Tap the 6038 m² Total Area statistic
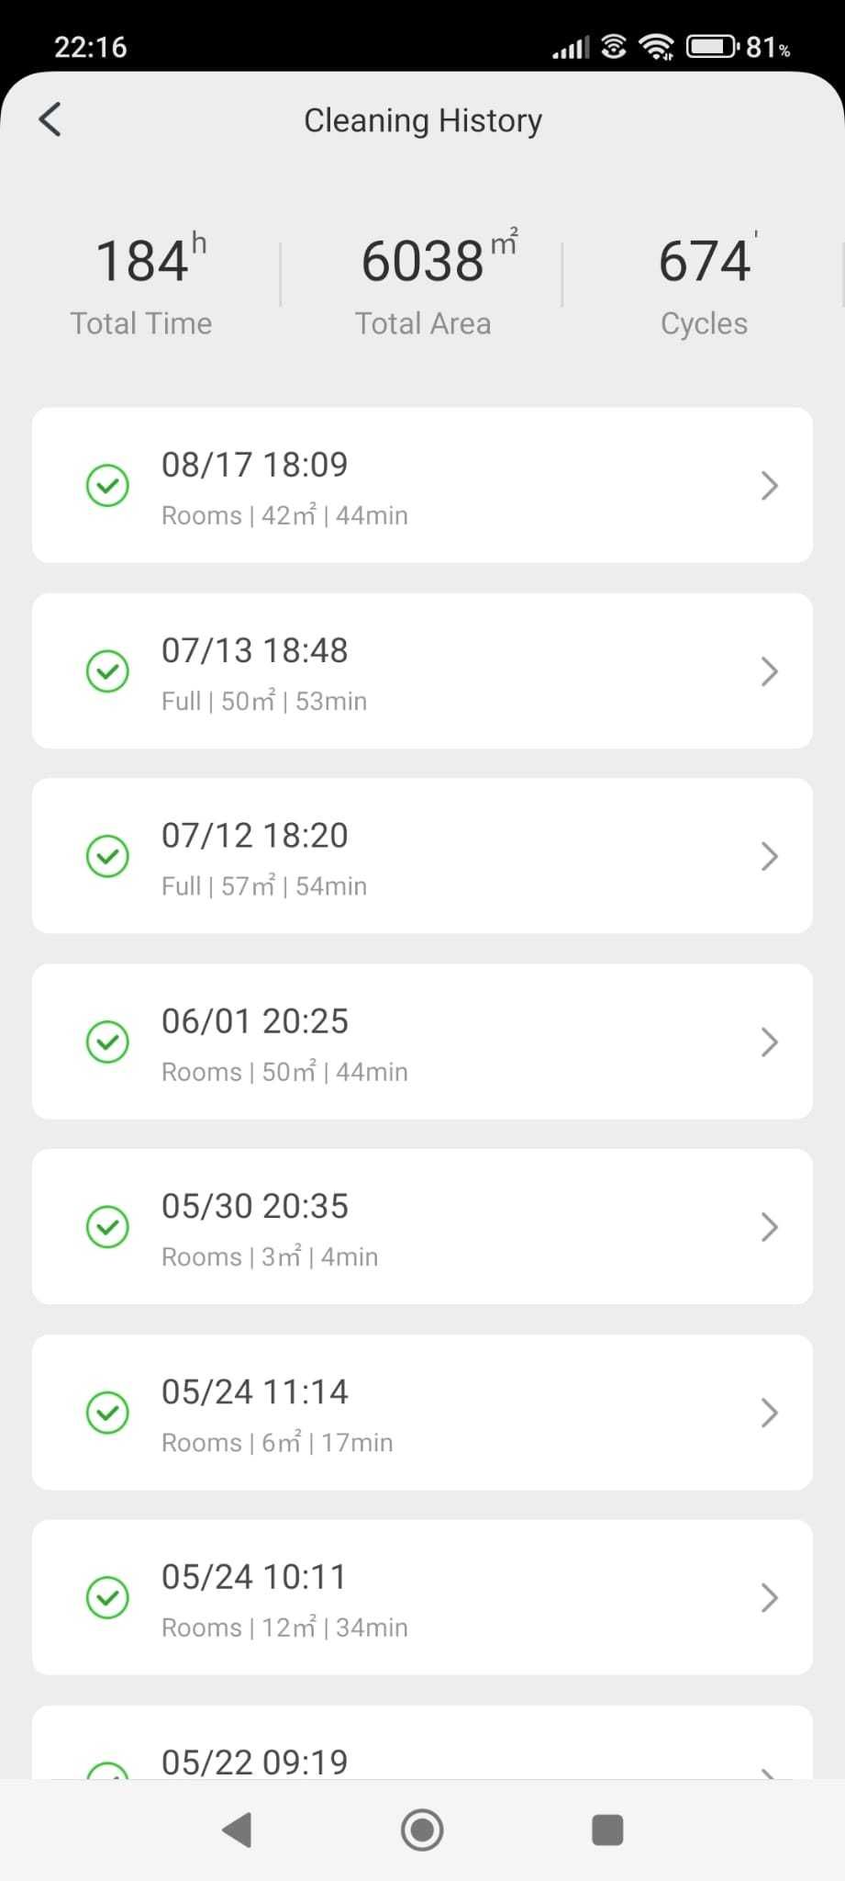The image size is (845, 1881). click(423, 285)
